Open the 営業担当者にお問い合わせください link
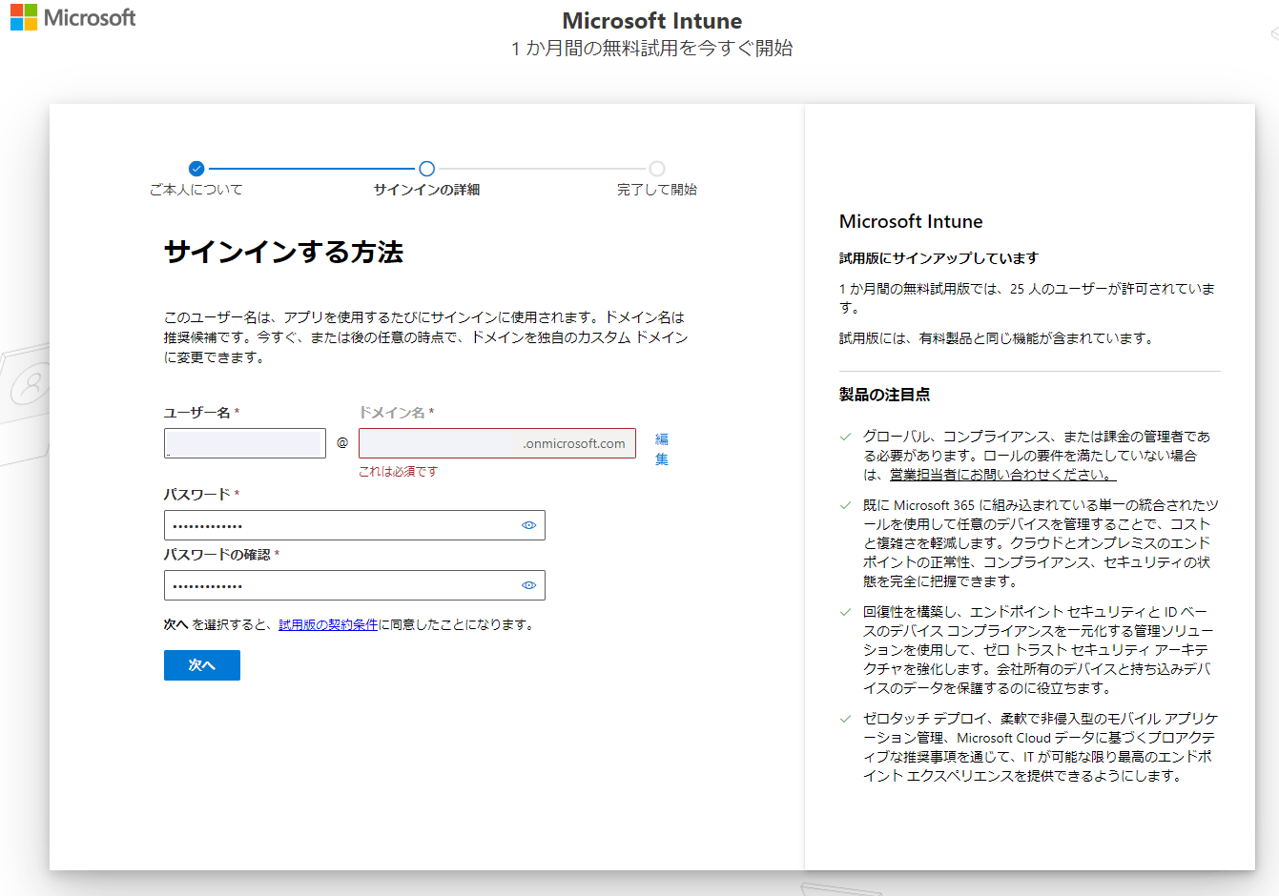Screen dimensions: 1279x896 coord(1002,475)
